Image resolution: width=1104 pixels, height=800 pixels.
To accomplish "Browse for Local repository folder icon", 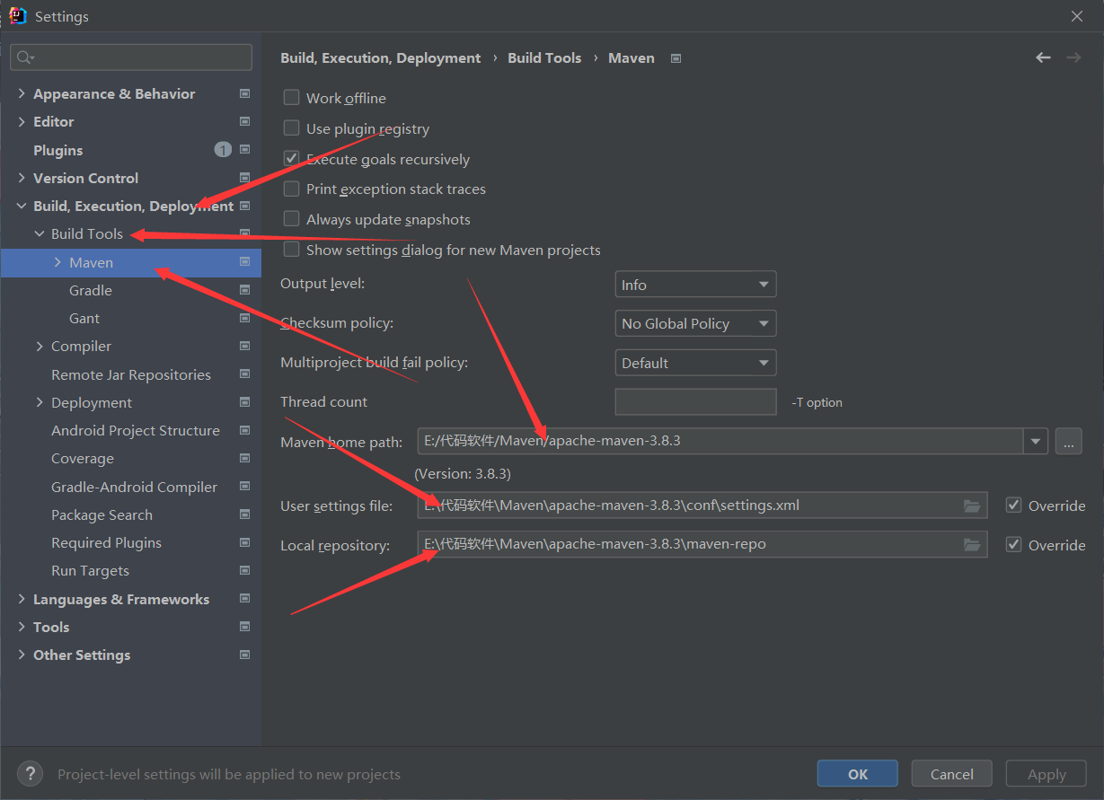I will click(x=972, y=545).
